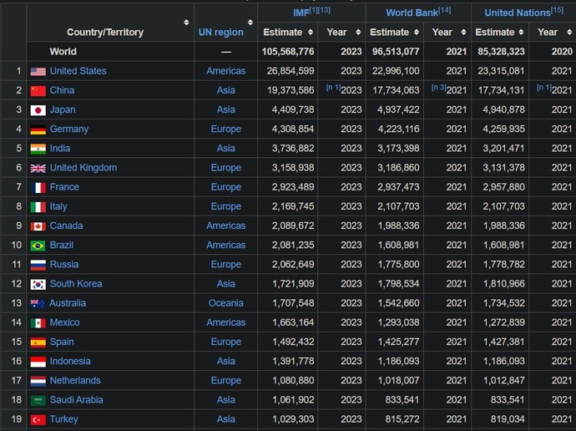Click the Canada flag icon
The width and height of the screenshot is (576, 431).
pyautogui.click(x=38, y=226)
